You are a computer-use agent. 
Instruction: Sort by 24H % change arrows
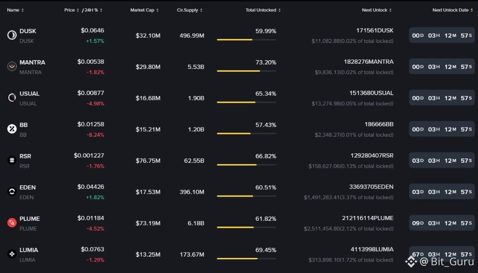[101, 10]
